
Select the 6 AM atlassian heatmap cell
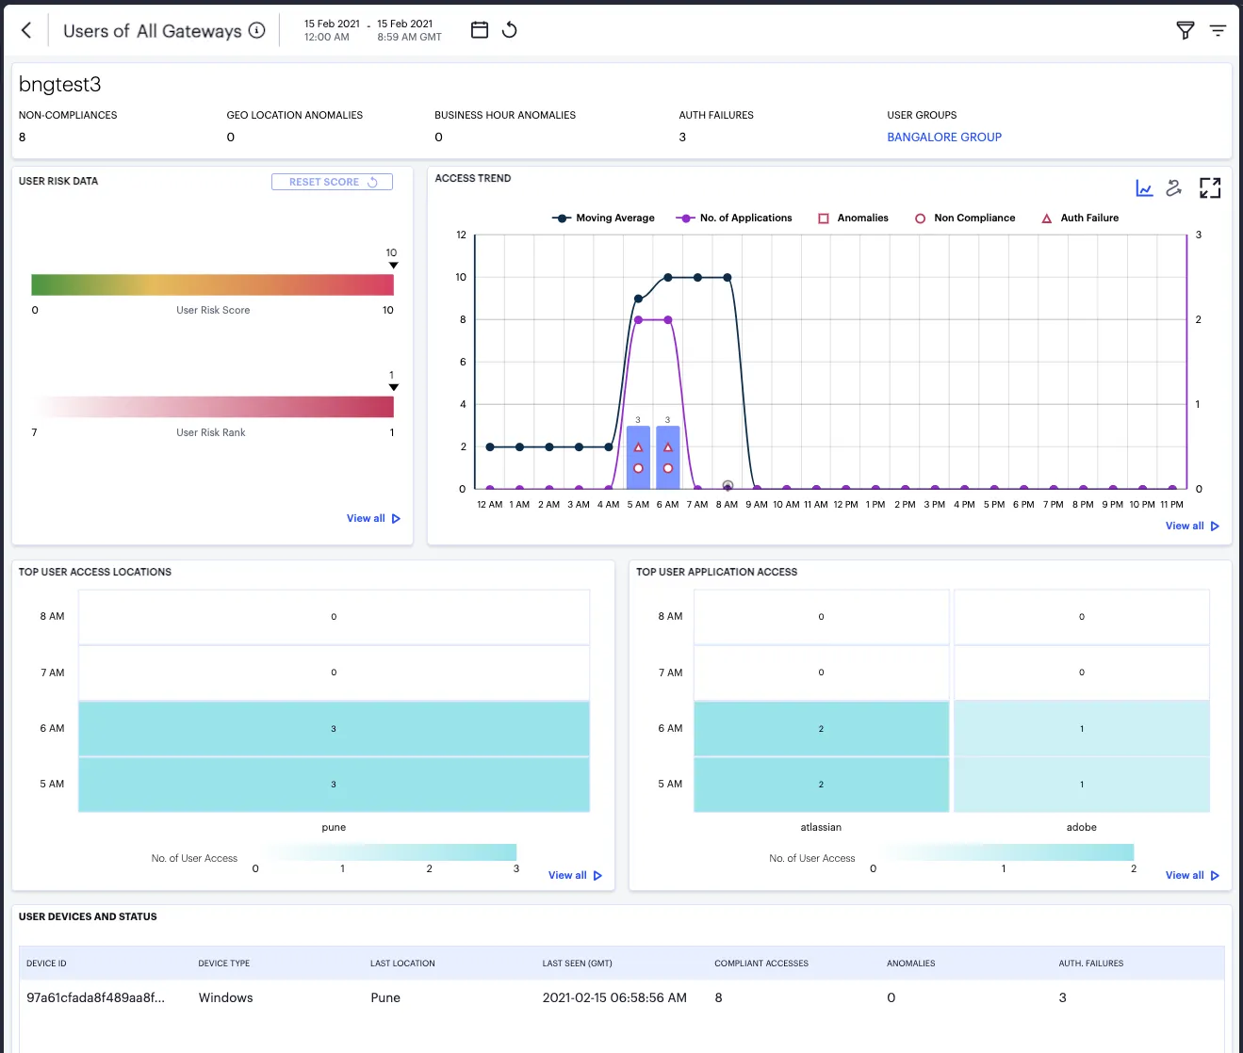coord(821,728)
